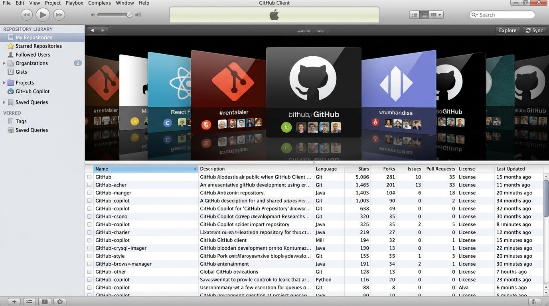
Task: Open the Window menu
Action: pos(125,3)
